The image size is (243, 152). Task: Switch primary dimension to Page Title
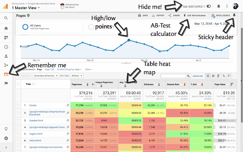pos(50,70)
